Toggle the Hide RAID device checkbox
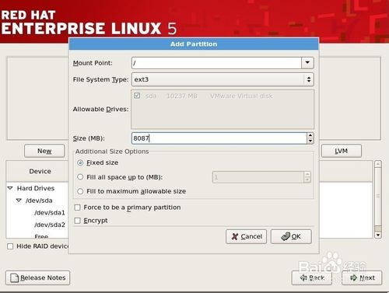 (x=10, y=246)
